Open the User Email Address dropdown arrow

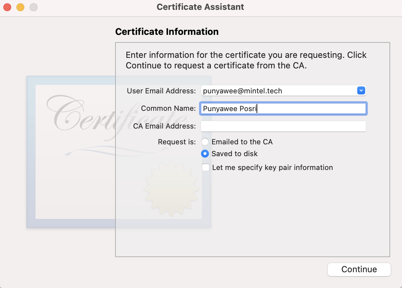pyautogui.click(x=361, y=90)
